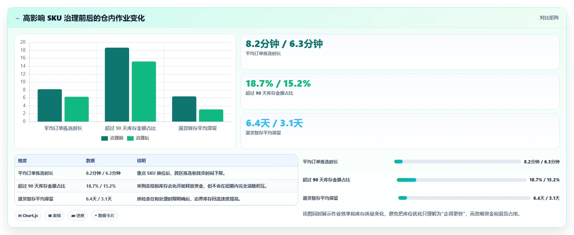574x235 pixels.
Task: Click the light green 治理后 legend swatch
Action: (131, 138)
